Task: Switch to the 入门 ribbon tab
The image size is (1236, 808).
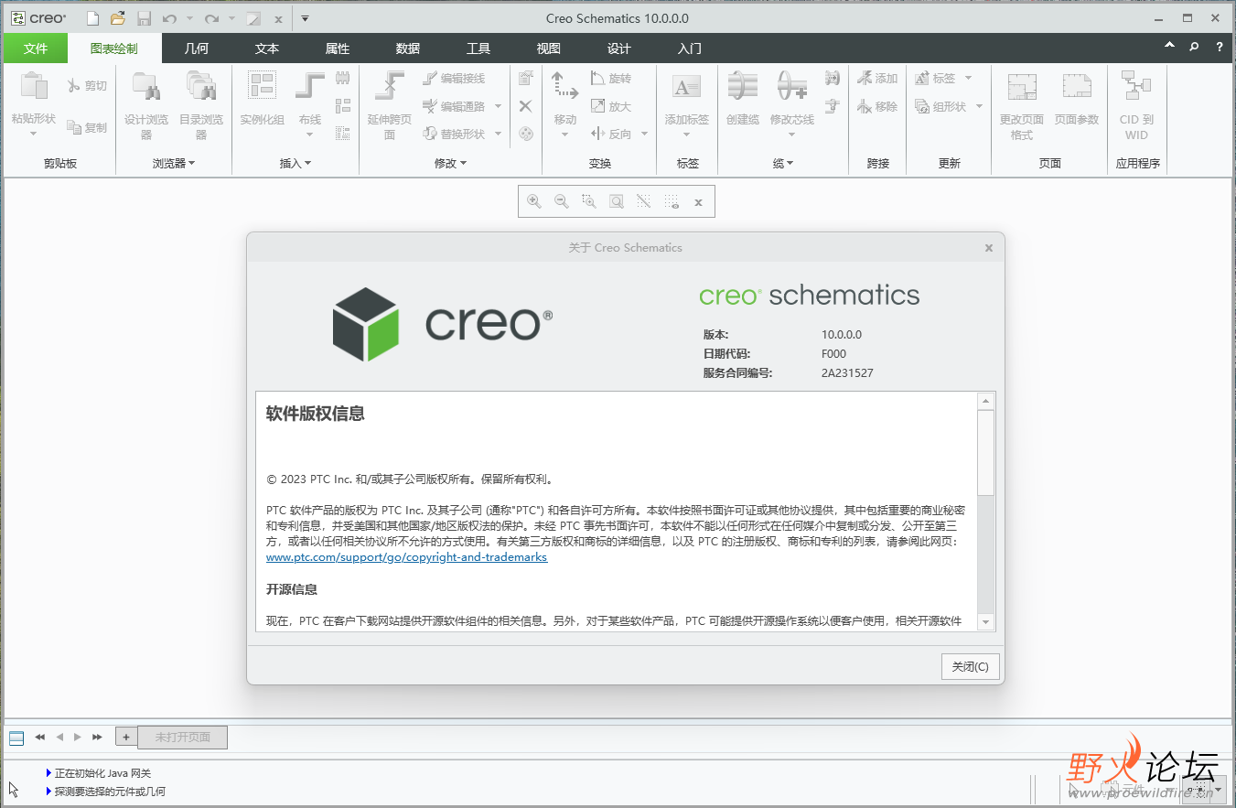Action: point(690,48)
